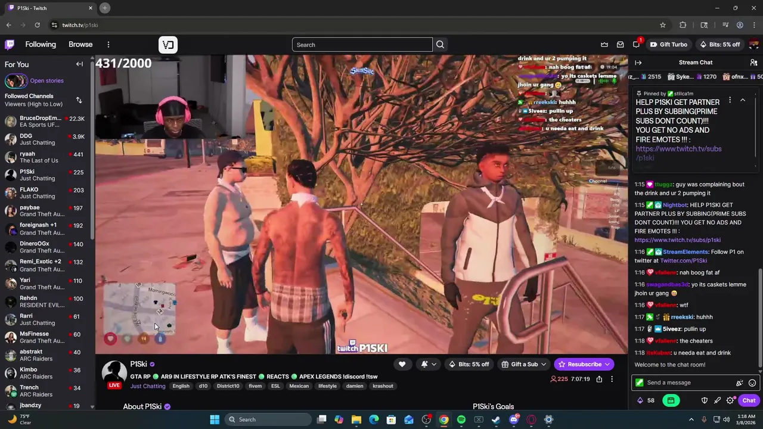Open BruceDropEm channel in sidebar

45,122
